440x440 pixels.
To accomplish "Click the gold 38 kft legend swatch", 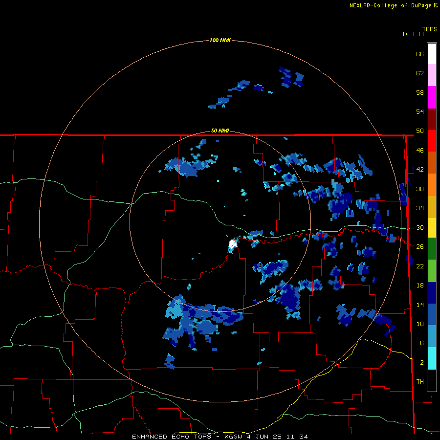I will pos(432,207).
